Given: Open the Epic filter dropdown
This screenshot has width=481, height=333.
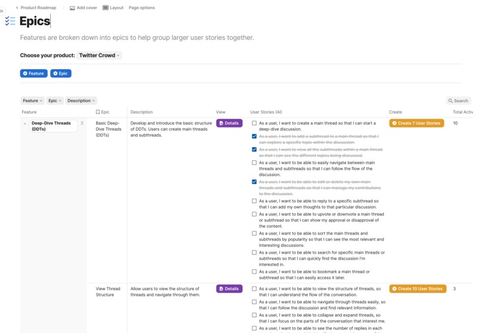Looking at the screenshot, I should pyautogui.click(x=54, y=101).
